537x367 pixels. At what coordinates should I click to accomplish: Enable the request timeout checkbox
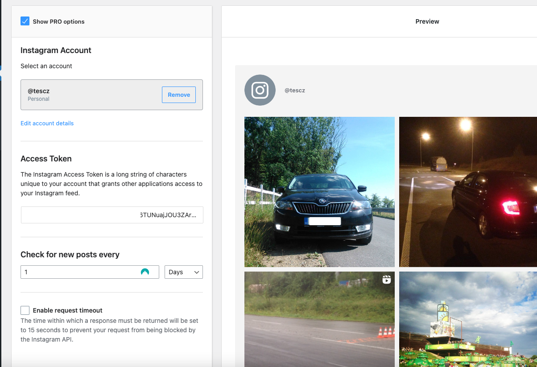25,310
